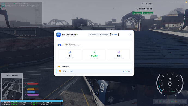Click the teal armor status bar
This screenshot has height=106, width=188.
pyautogui.click(x=33, y=86)
